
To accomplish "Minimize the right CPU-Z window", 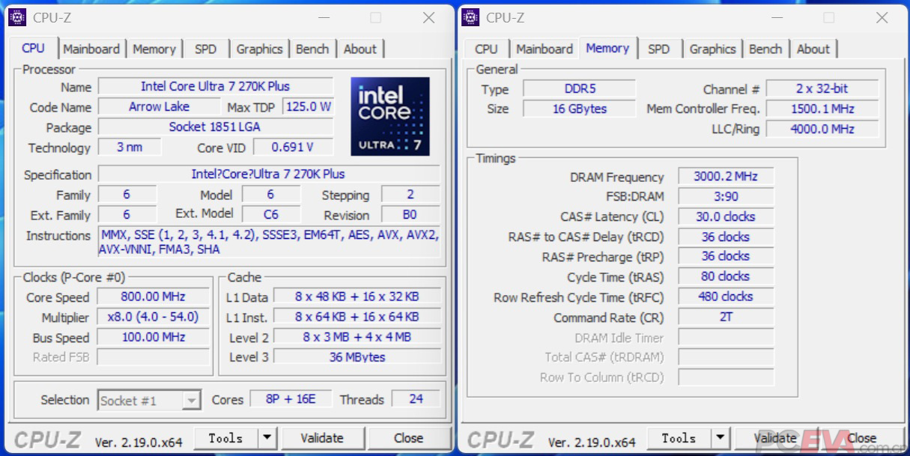I will tap(776, 17).
